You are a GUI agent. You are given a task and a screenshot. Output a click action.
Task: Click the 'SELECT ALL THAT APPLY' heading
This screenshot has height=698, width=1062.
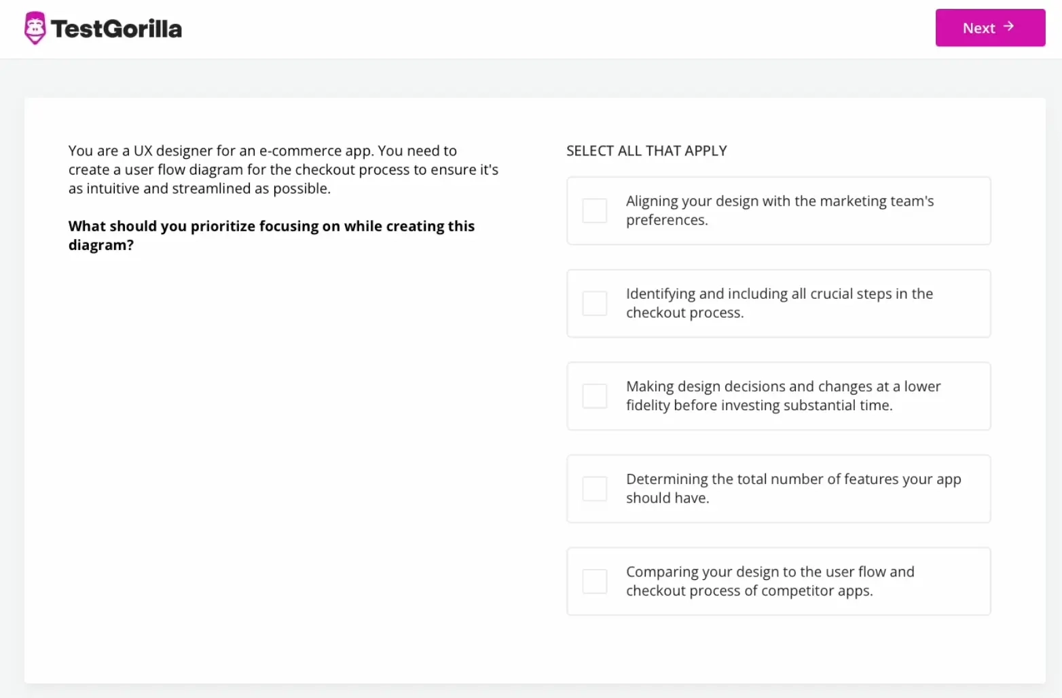646,151
